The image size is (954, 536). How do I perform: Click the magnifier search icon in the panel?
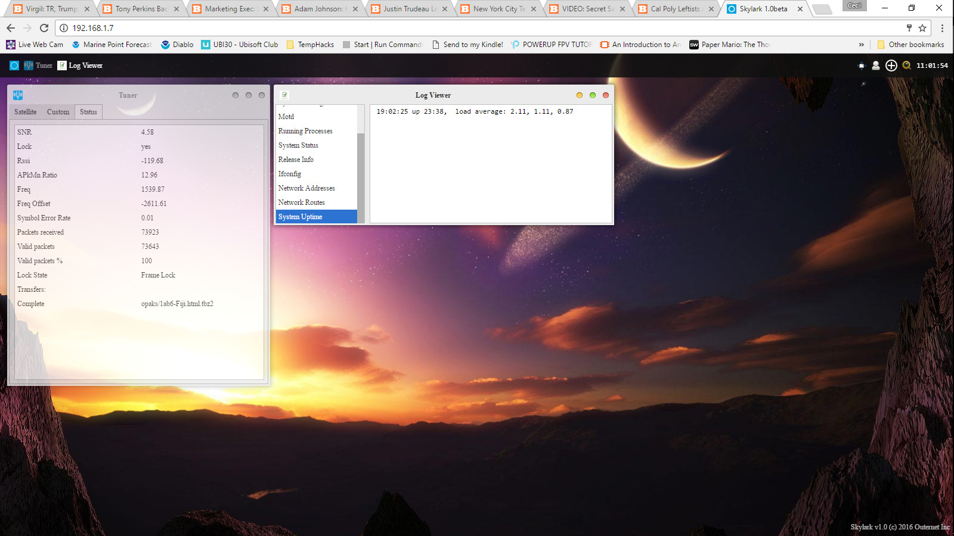coord(906,66)
